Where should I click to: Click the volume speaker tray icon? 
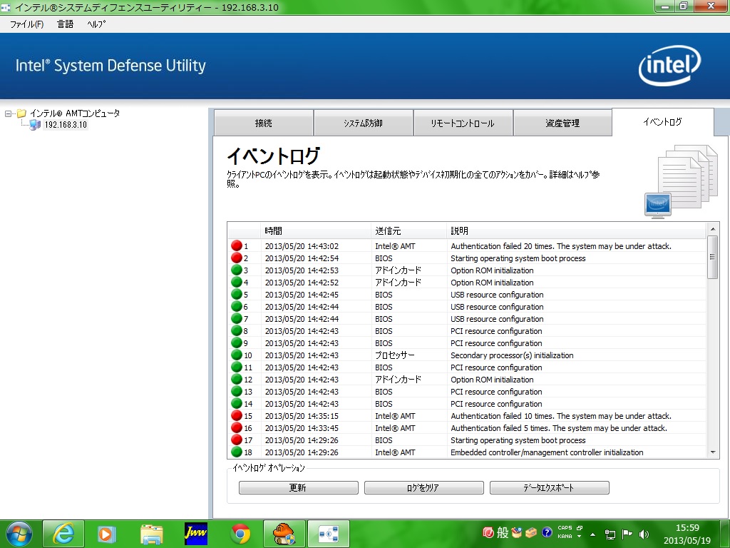coord(644,534)
